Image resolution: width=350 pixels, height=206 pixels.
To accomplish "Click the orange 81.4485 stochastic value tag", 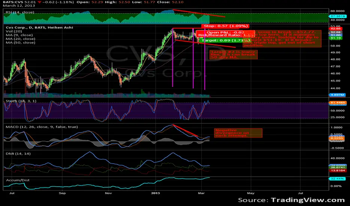I will 338,103.
